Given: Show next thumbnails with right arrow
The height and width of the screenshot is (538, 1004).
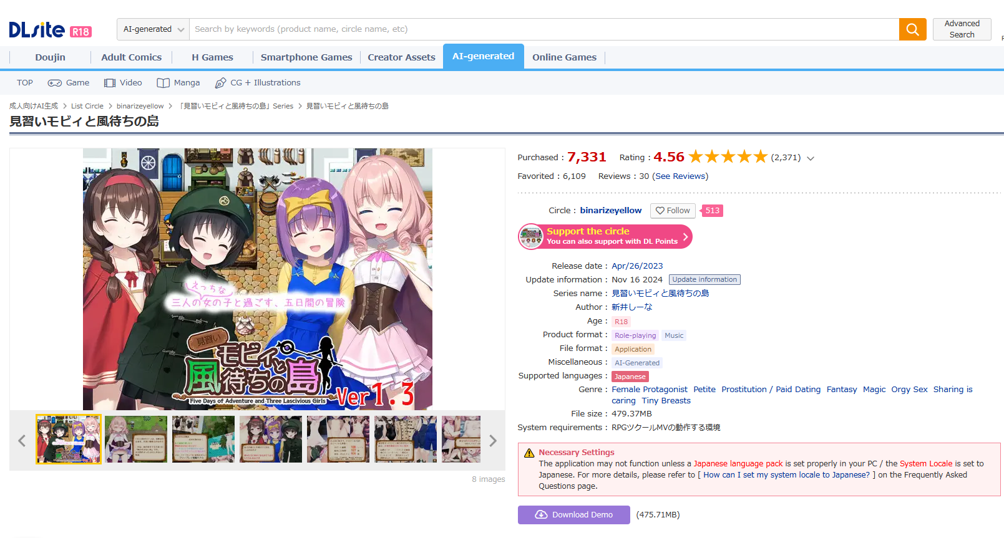Looking at the screenshot, I should click(492, 441).
